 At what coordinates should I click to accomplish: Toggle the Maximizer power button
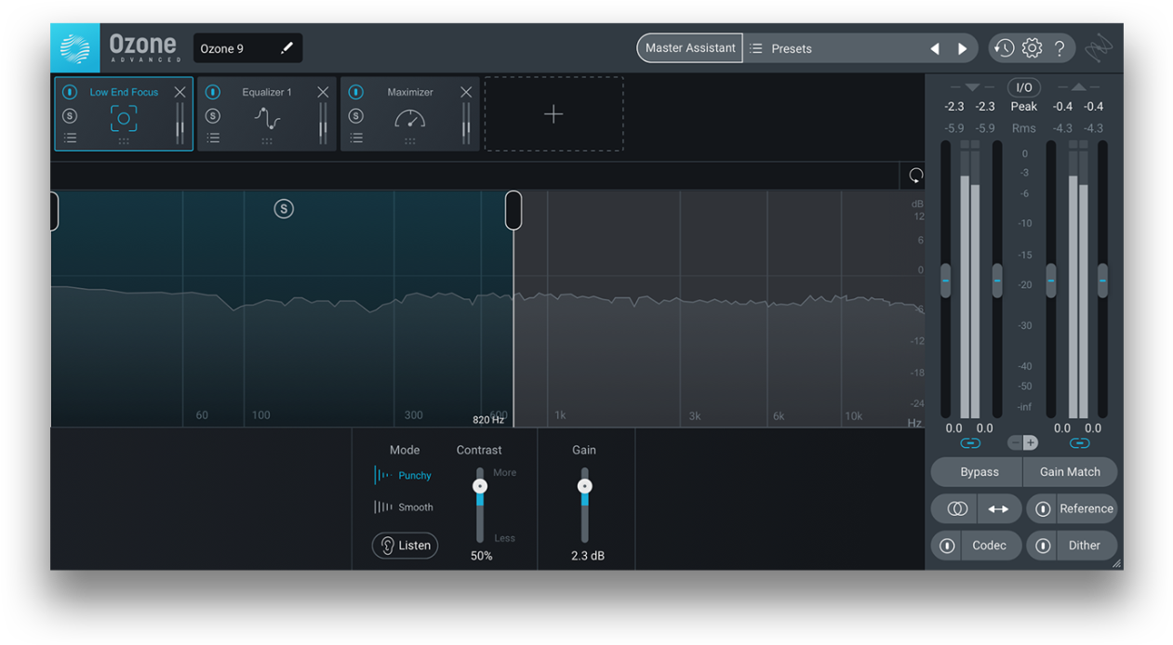[356, 92]
